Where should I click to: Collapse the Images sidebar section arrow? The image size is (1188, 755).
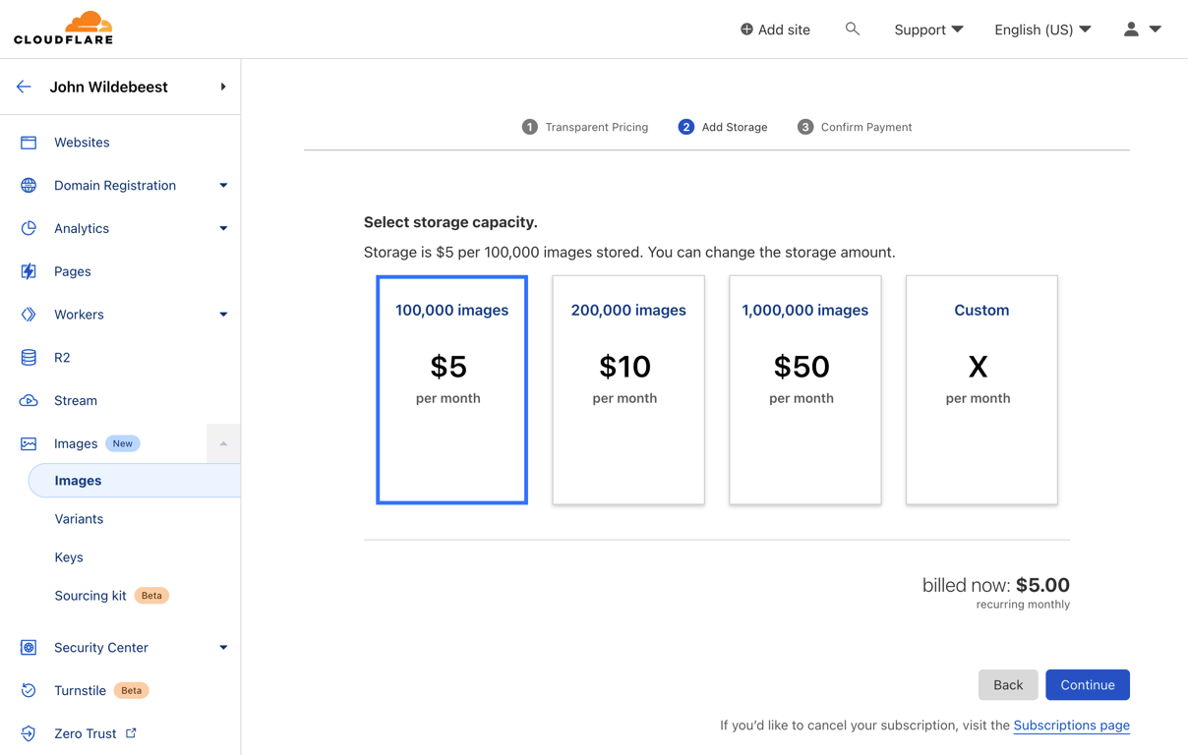(223, 443)
